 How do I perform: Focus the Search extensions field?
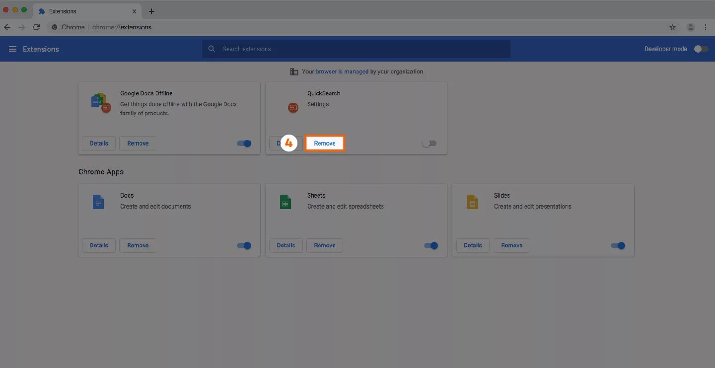click(x=356, y=49)
